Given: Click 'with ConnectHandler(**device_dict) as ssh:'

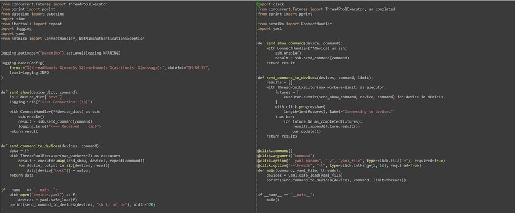Looking at the screenshot, I should pos(55,112).
